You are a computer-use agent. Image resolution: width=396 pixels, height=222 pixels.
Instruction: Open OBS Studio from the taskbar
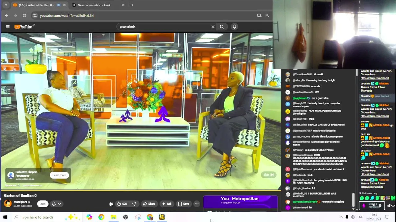pyautogui.click(x=126, y=217)
